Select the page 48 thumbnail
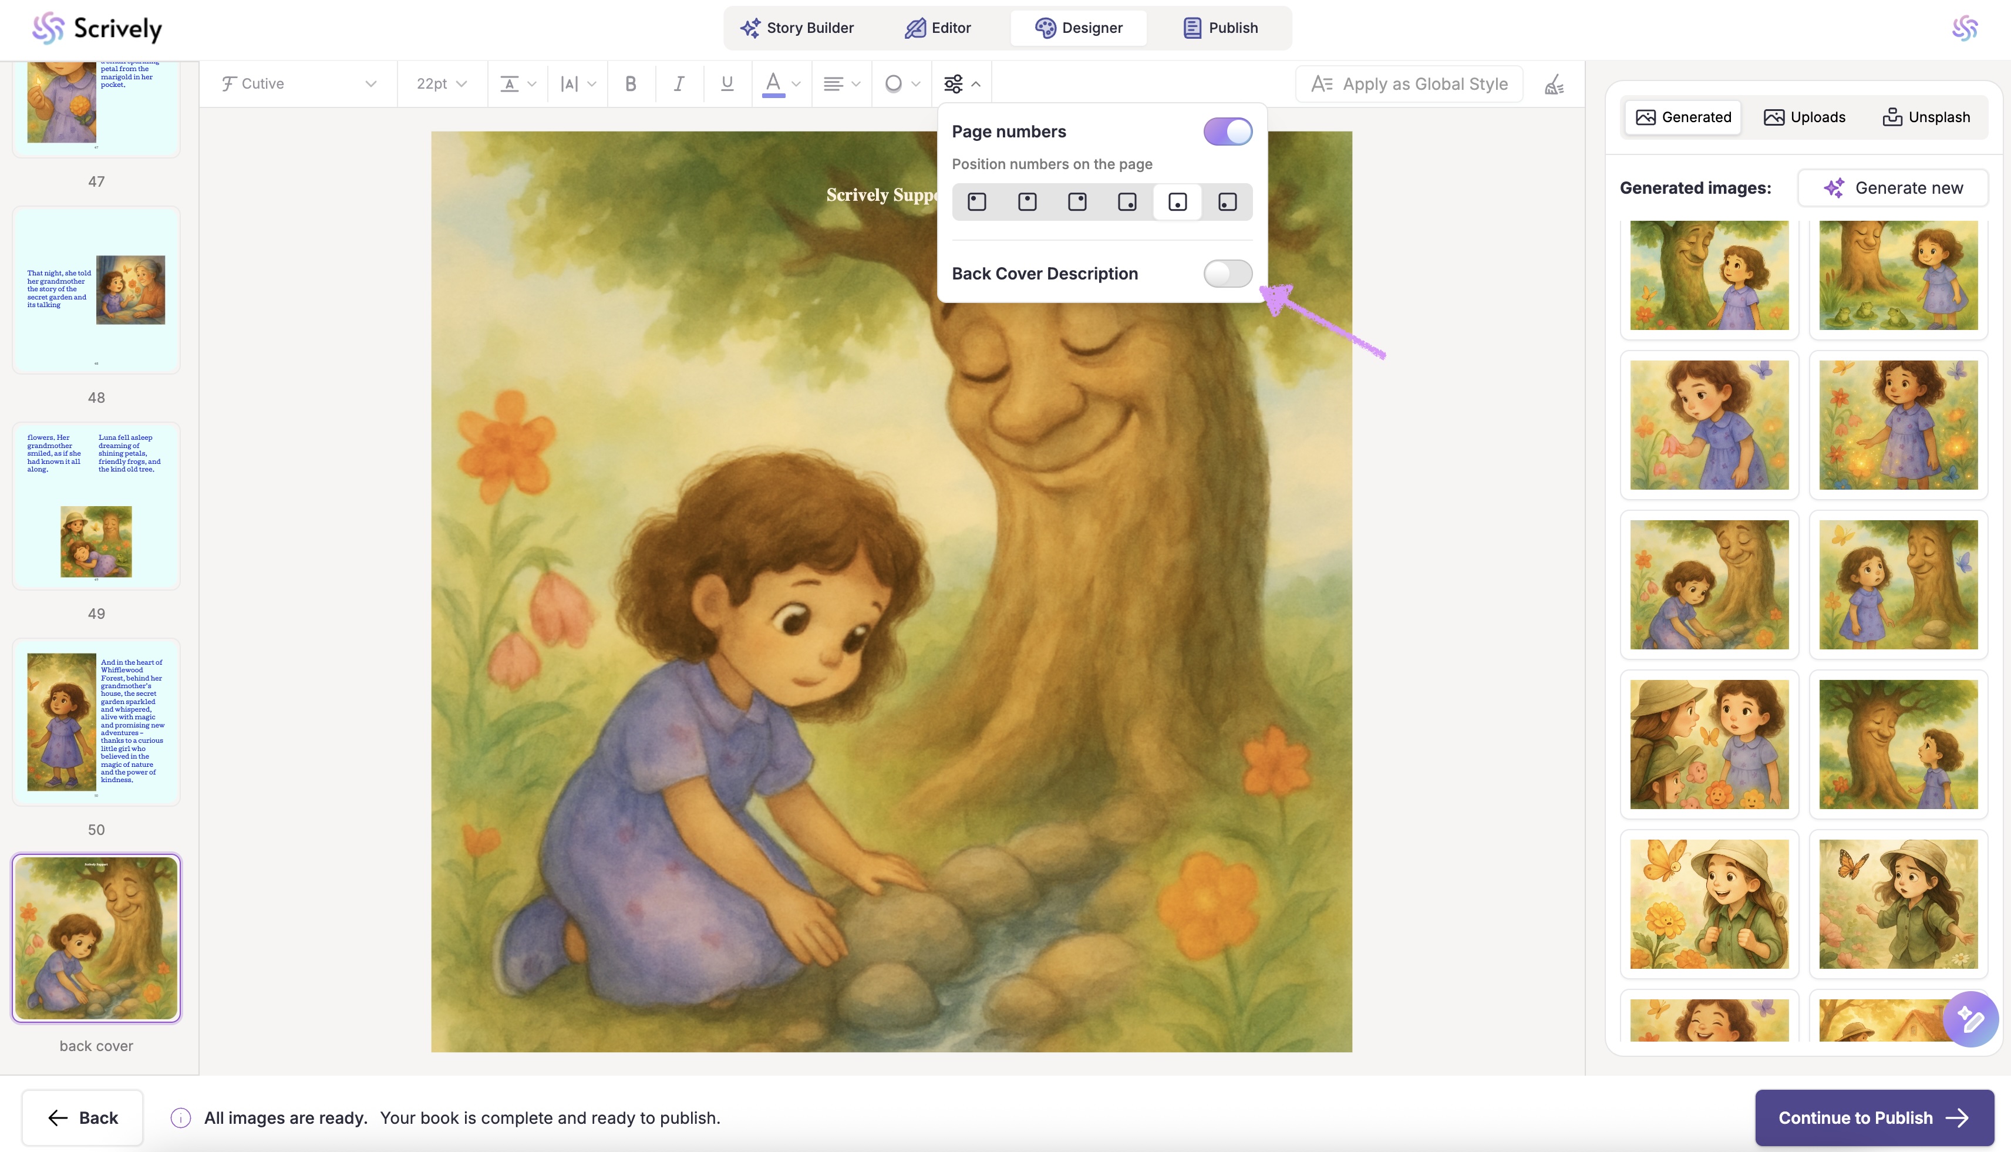 click(x=96, y=289)
